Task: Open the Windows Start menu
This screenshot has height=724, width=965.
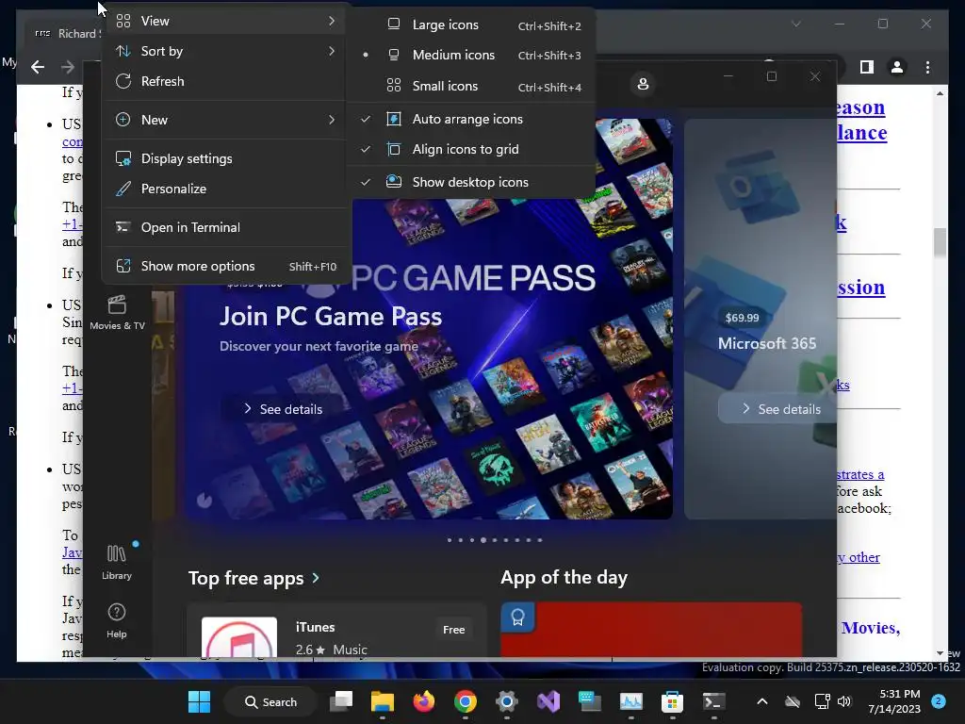Action: coord(199,701)
